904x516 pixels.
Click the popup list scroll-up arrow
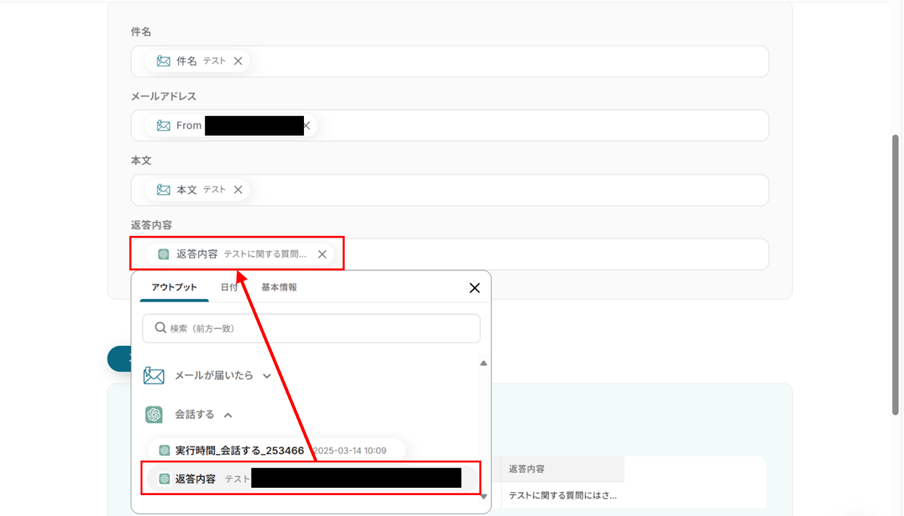[x=484, y=363]
